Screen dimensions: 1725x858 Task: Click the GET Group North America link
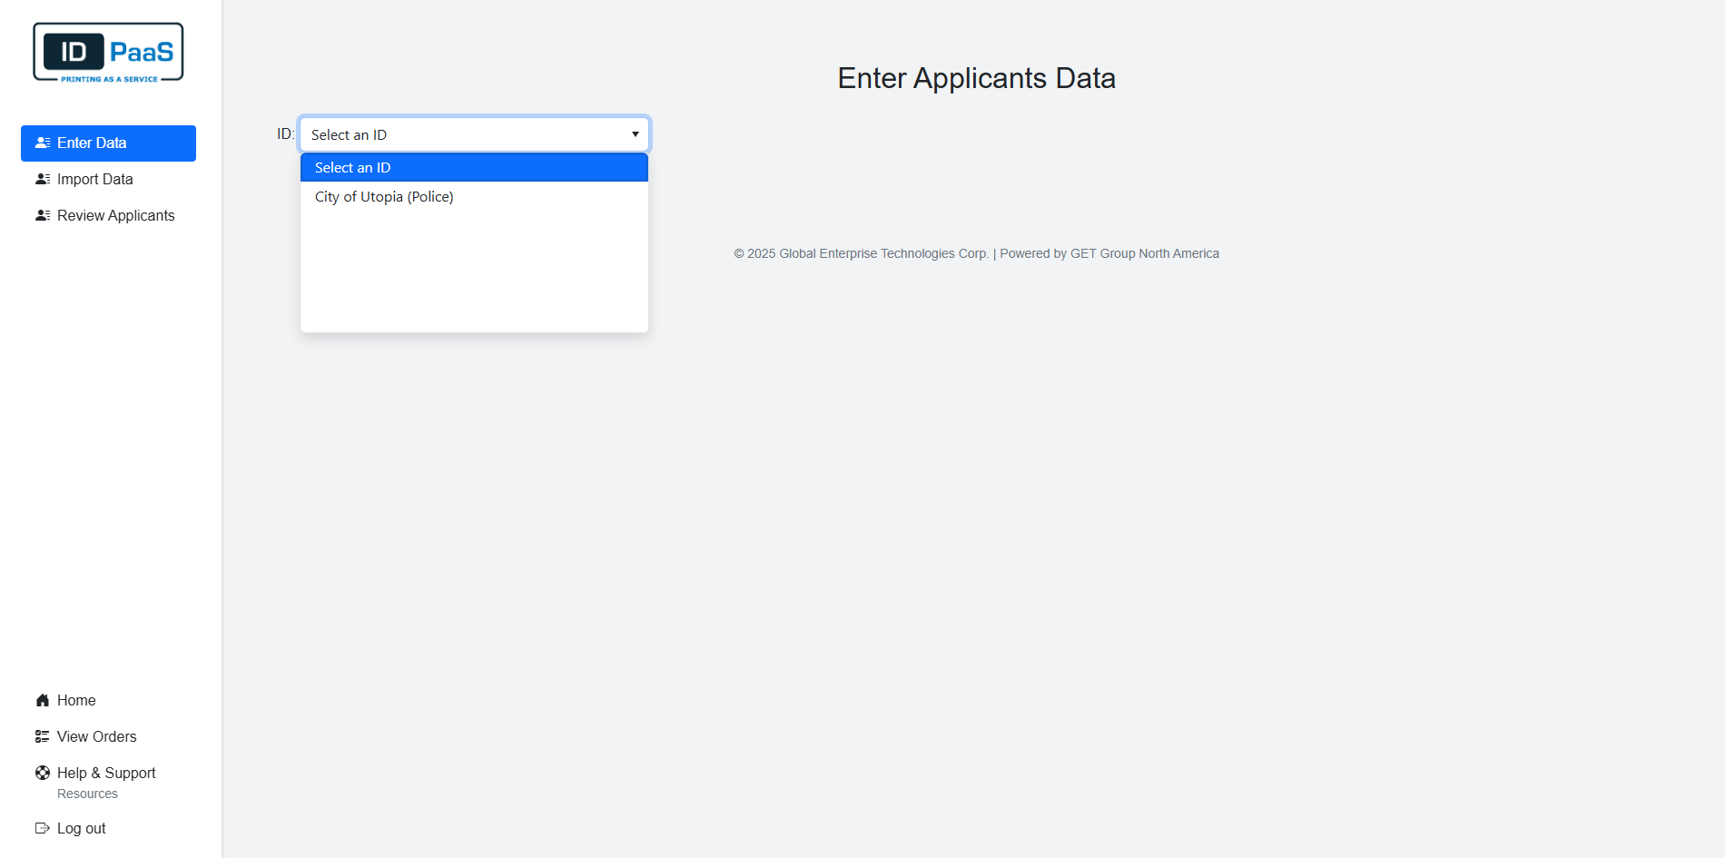pos(1144,253)
